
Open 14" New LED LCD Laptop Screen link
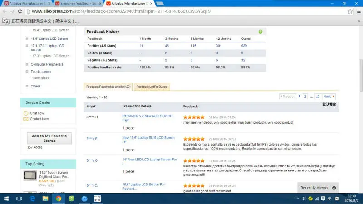[149, 161]
